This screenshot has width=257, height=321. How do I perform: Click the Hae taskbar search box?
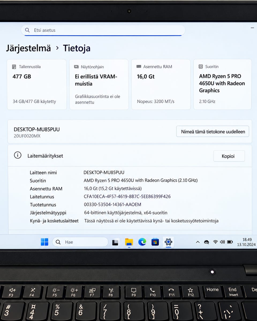pos(80,242)
